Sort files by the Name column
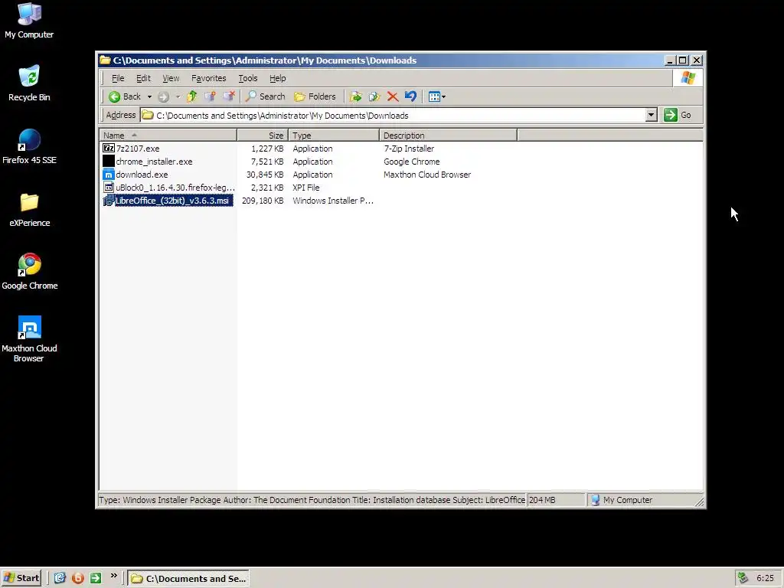The height and width of the screenshot is (588, 784). click(168, 135)
